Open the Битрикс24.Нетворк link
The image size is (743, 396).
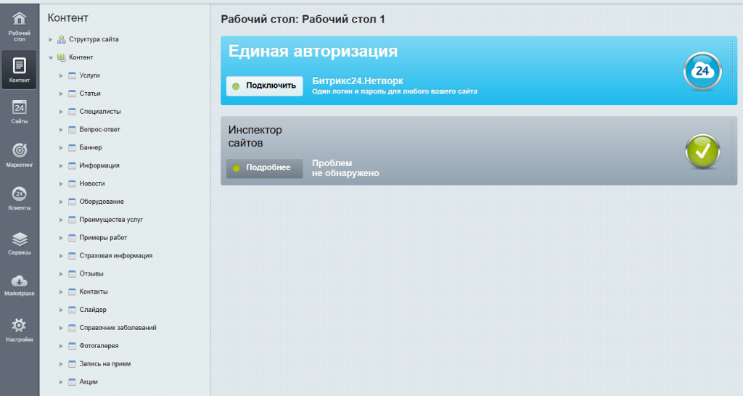click(x=357, y=81)
